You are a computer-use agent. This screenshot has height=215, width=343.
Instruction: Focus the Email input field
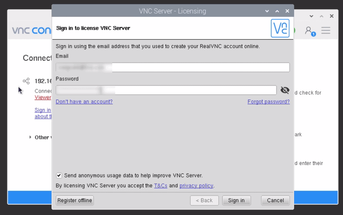[x=173, y=67]
